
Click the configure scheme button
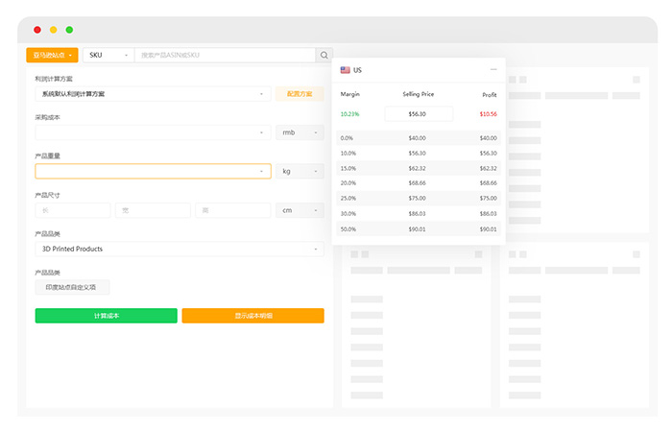click(x=300, y=94)
